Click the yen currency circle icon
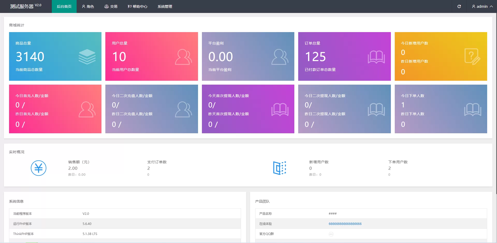This screenshot has width=497, height=243. click(x=39, y=168)
